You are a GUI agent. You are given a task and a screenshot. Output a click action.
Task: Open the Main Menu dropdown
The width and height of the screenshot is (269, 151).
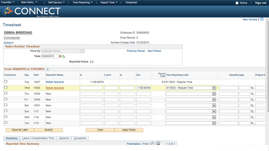(x=29, y=3)
